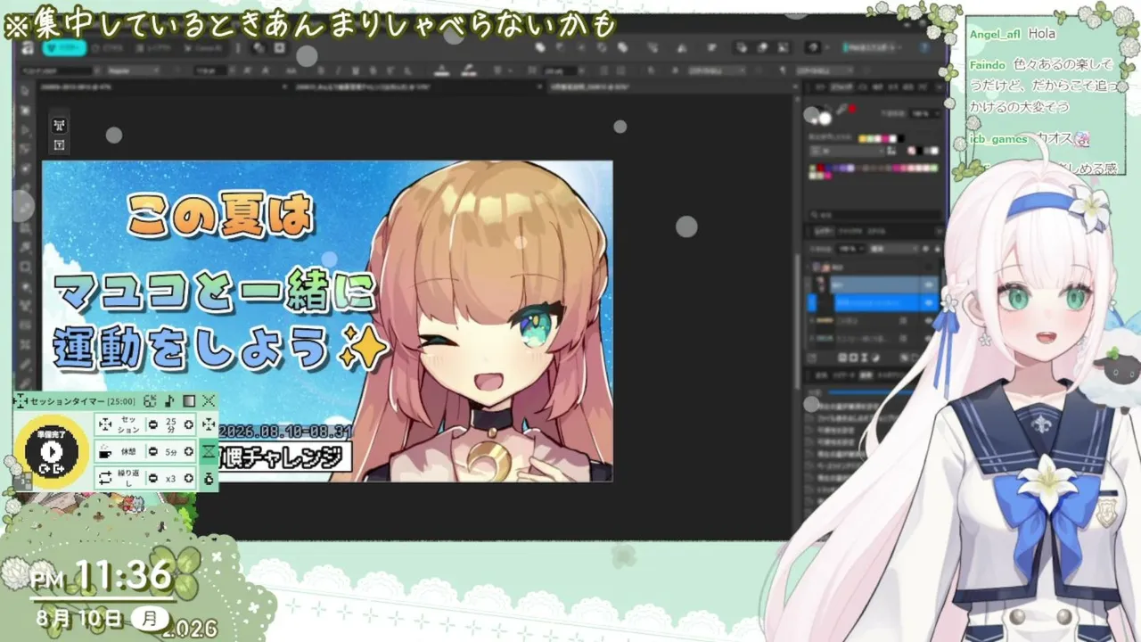This screenshot has width=1141, height=642.
Task: Toggle visibility of the second-to-last layer row
Action: click(x=929, y=320)
